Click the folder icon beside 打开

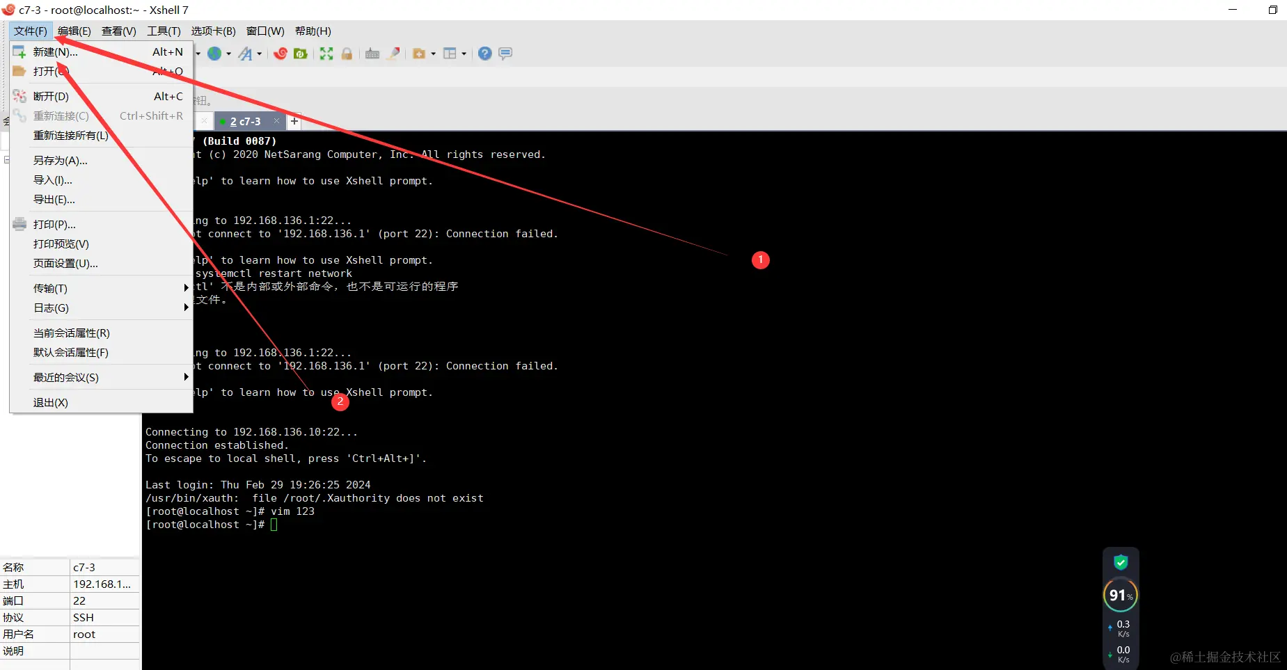[19, 72]
